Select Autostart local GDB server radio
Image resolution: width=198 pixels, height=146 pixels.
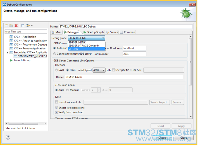(55, 48)
